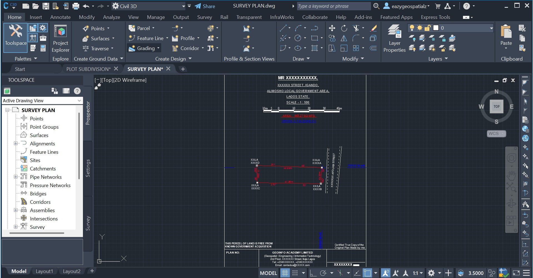Viewport: 533px width, 278px height.
Task: Click the keyword search input field
Action: point(333,6)
